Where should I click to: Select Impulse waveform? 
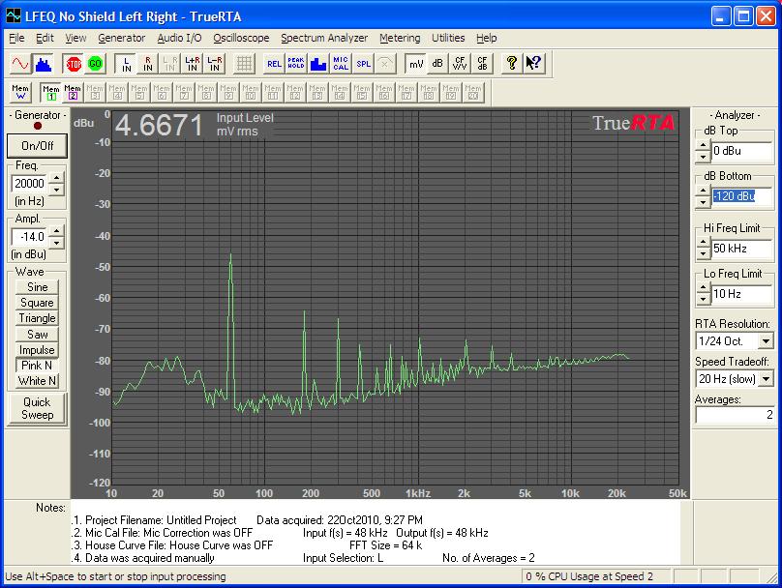37,350
